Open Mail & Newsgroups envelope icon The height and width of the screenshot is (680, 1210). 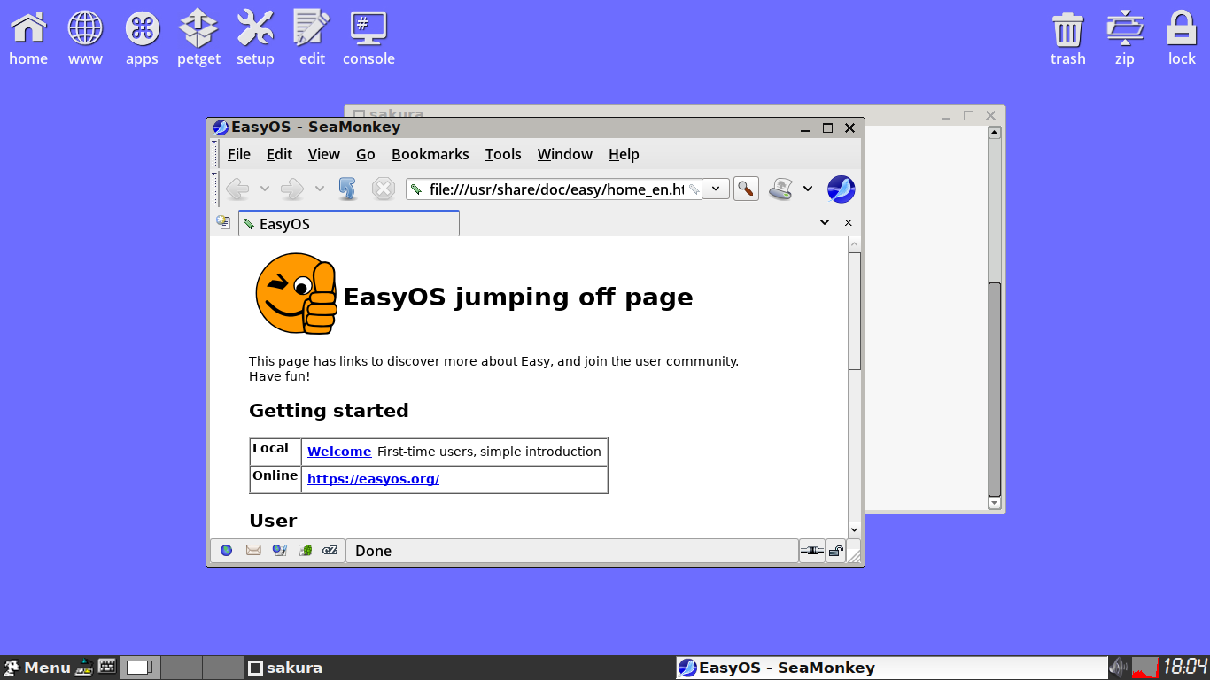coord(253,550)
